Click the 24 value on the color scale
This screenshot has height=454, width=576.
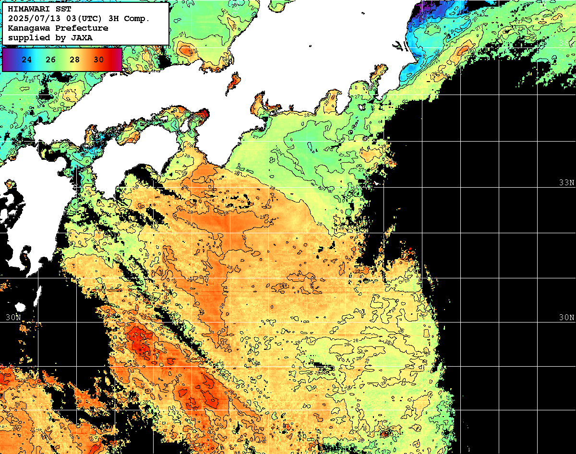[27, 60]
